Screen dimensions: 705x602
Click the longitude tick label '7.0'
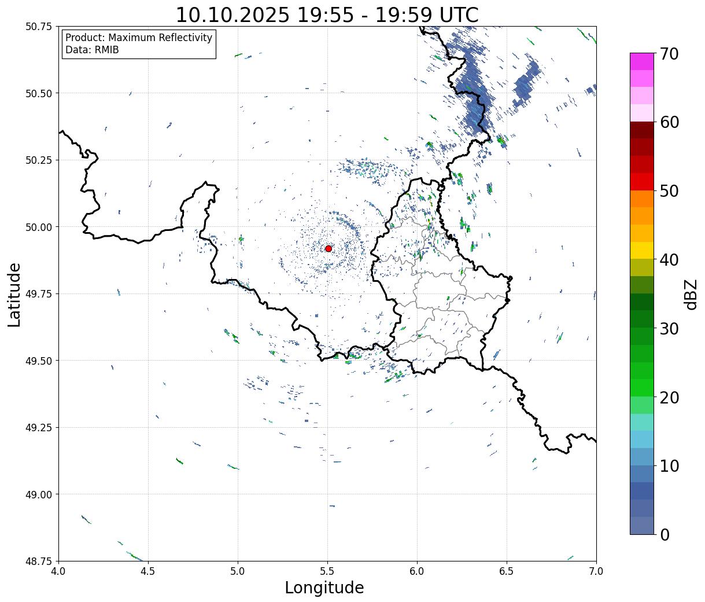[x=596, y=571]
